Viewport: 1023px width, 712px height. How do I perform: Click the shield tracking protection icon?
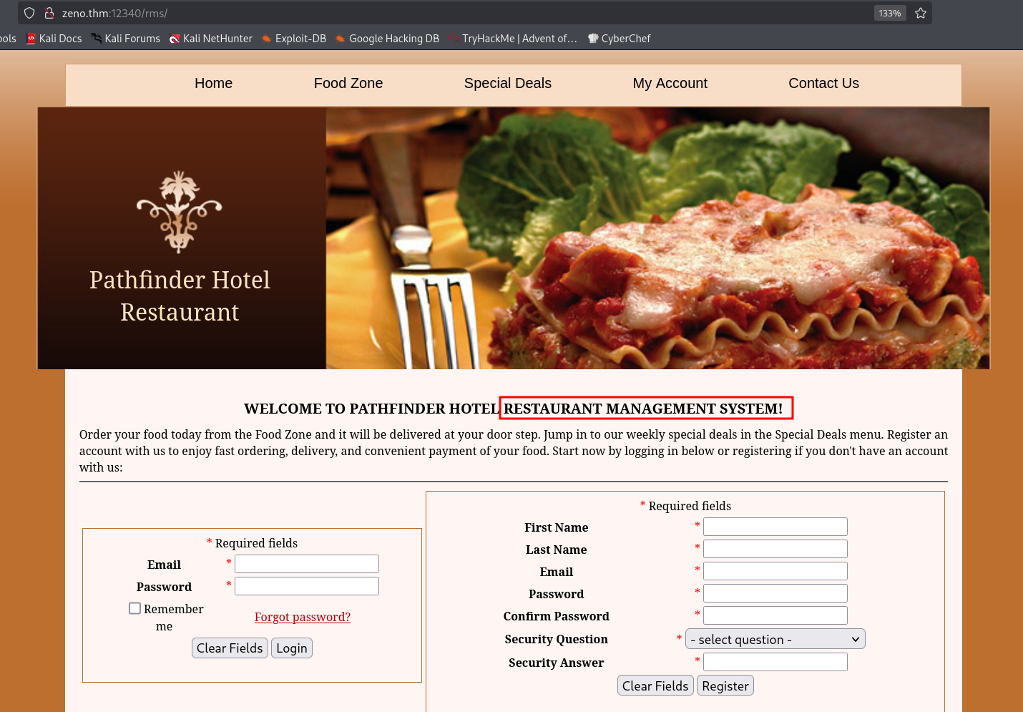tap(29, 13)
